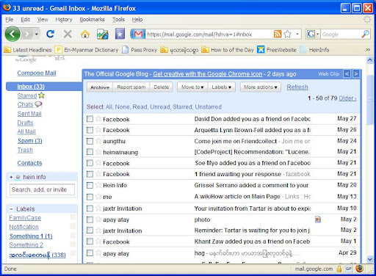376x276 pixels.
Task: Click the attachment icon on photo email
Action: (x=318, y=219)
